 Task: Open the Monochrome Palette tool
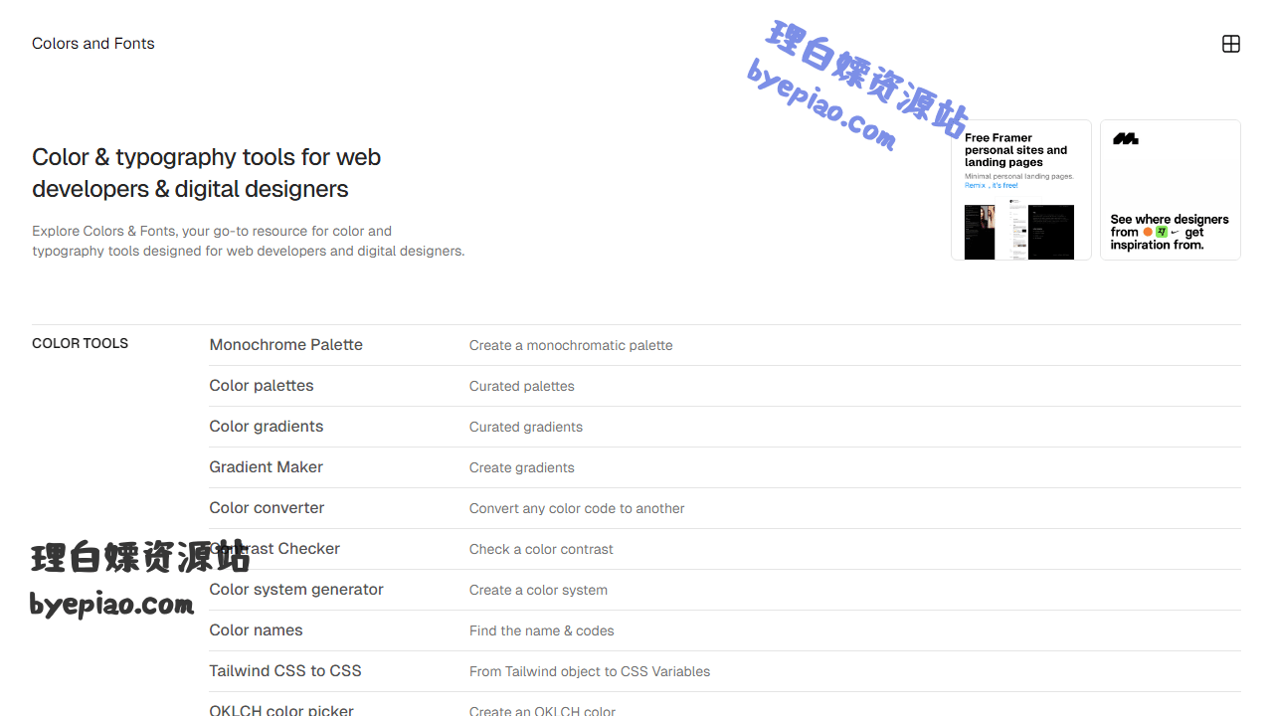285,345
